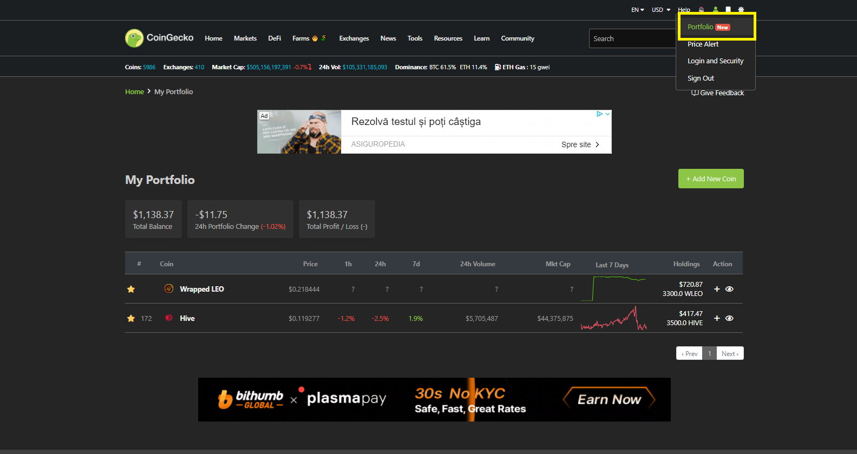857x454 pixels.
Task: Click Earn Now on bithumb banner
Action: [609, 399]
